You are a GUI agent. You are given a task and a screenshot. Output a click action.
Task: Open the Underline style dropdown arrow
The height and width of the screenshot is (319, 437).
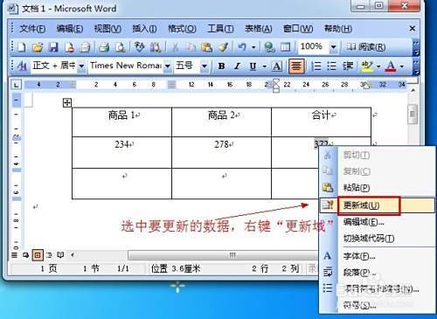point(264,66)
